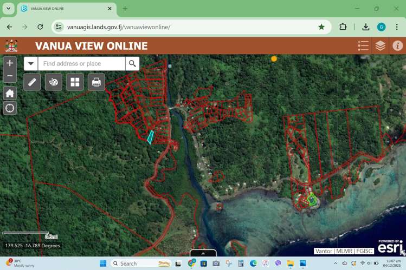This screenshot has height=270, width=406.
Task: Show the Legend list panel
Action: tap(363, 46)
